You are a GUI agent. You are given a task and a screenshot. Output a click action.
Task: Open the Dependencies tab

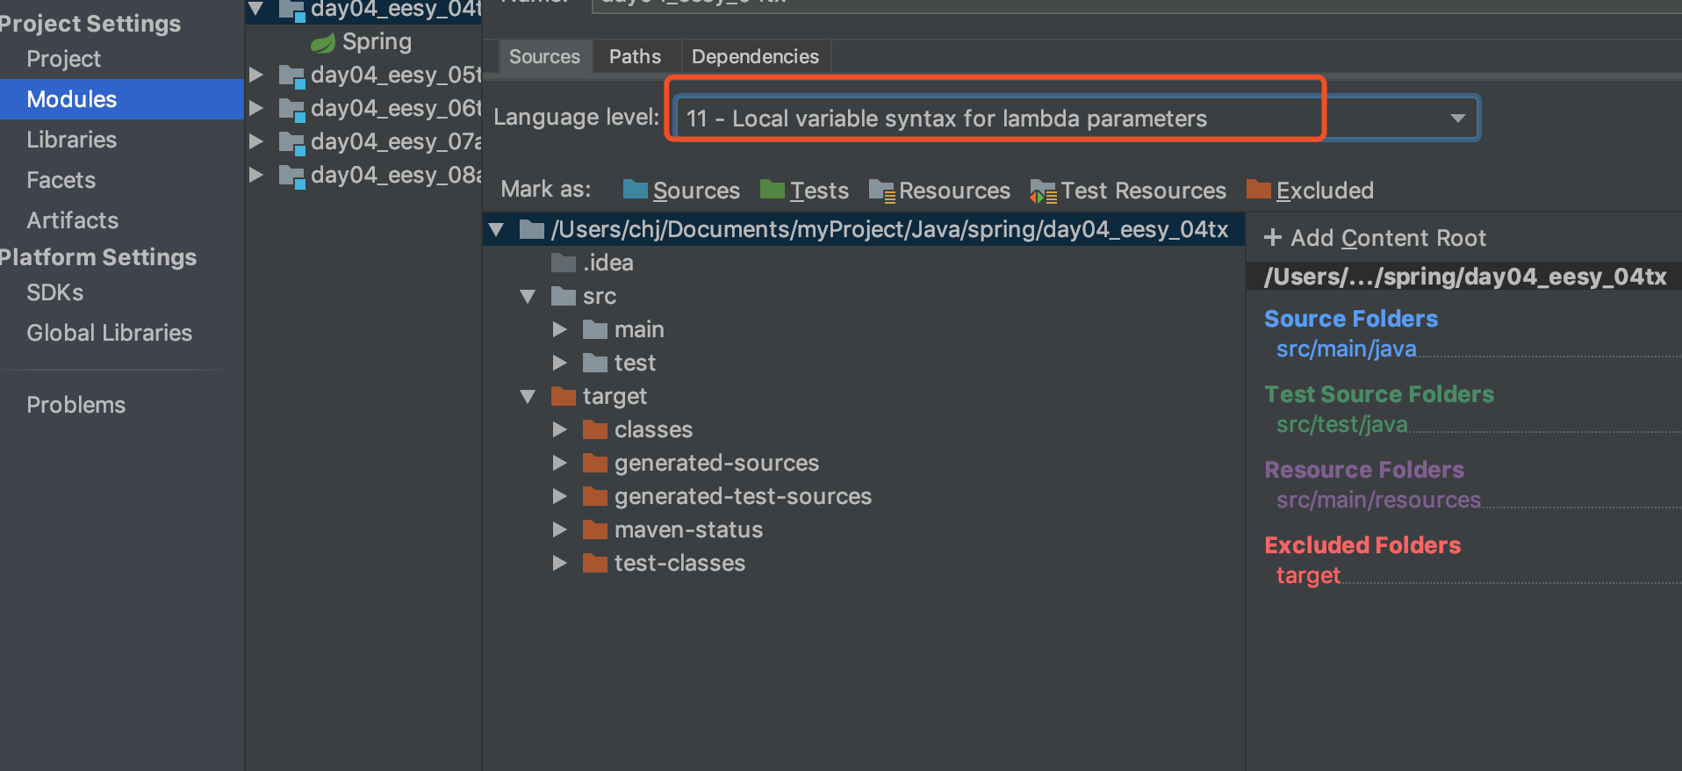tap(755, 57)
